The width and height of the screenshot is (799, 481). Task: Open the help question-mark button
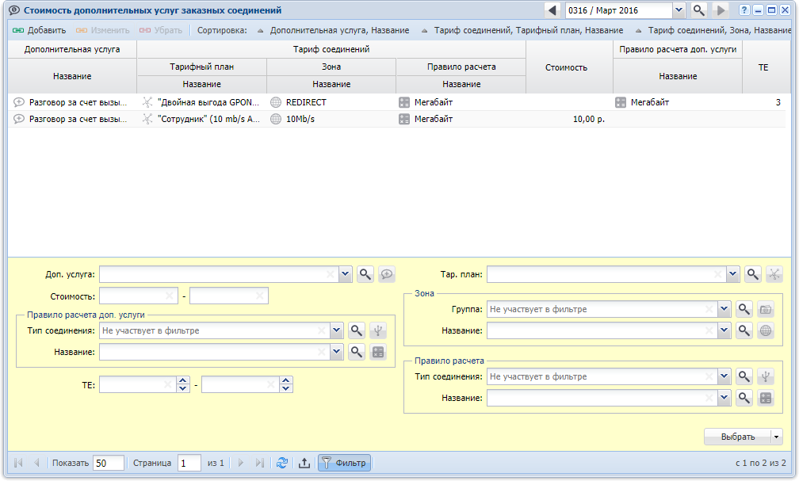(744, 10)
